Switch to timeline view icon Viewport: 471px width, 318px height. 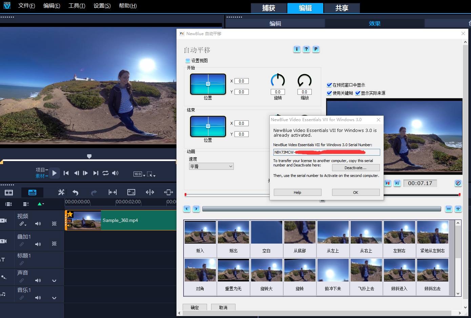pyautogui.click(x=33, y=192)
